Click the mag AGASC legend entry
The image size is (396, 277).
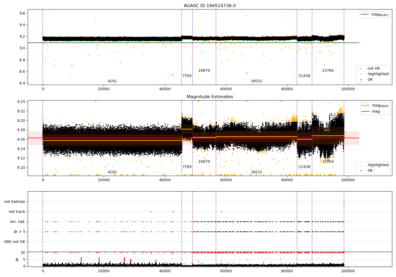375,15
